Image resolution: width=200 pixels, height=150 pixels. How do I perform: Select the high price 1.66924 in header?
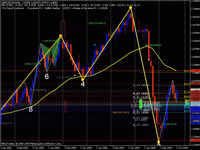tap(35, 3)
